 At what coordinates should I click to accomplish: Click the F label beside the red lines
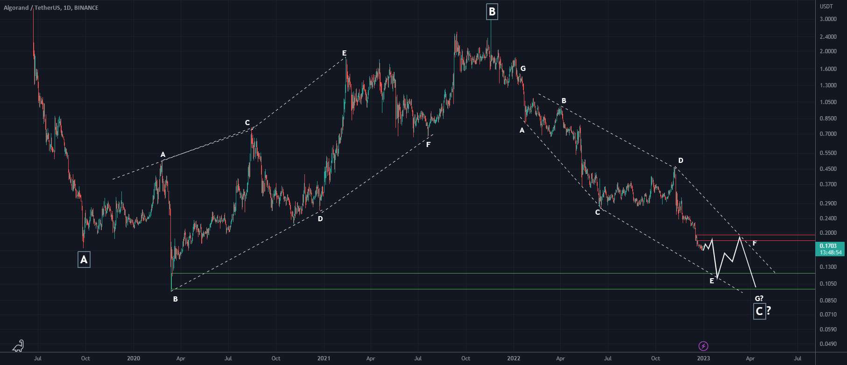pyautogui.click(x=755, y=244)
